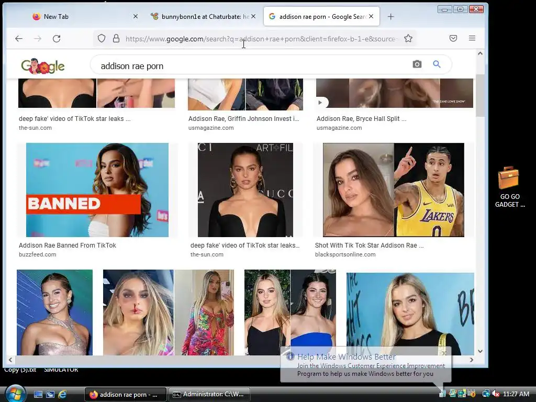Viewport: 536px width, 402px height.
Task: Click Switch Between Windows quick launch icon
Action: 50,395
